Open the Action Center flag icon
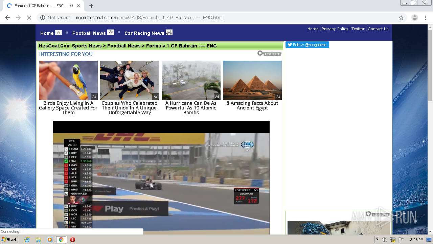This screenshot has width=433, height=244. click(x=401, y=240)
